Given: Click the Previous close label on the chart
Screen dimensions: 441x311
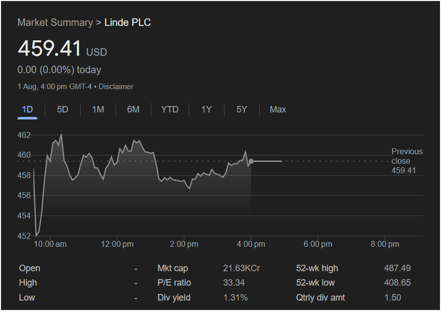Looking at the screenshot, I should pos(407,156).
